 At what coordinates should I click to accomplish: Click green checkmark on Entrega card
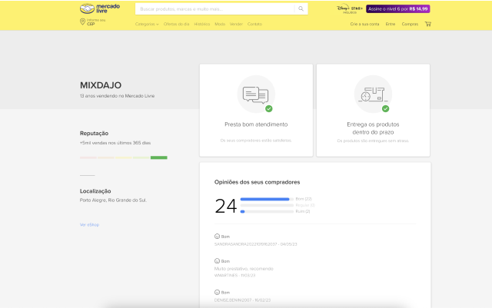(386, 108)
